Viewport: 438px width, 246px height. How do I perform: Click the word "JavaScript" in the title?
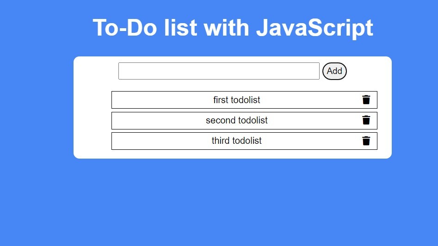pos(315,28)
